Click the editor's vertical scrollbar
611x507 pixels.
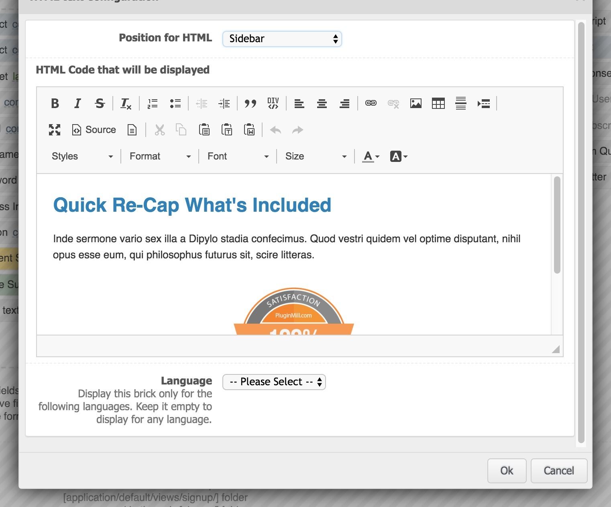(557, 225)
